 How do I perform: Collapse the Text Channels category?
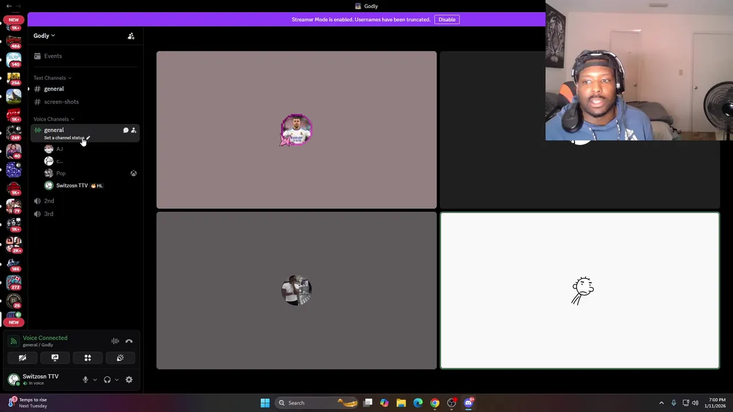(52, 78)
